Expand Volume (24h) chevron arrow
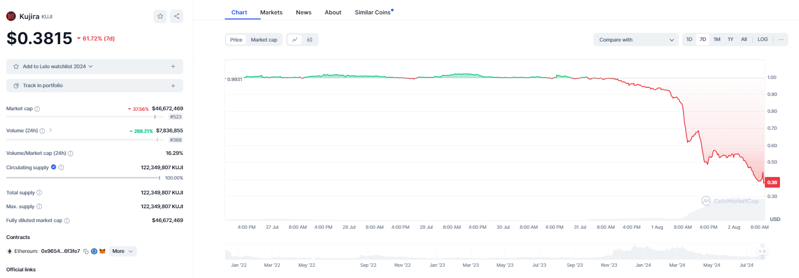The width and height of the screenshot is (799, 278). click(x=50, y=130)
